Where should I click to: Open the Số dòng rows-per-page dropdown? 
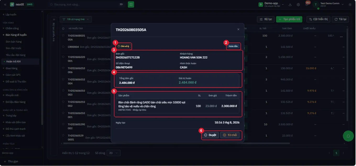[x=114, y=153]
